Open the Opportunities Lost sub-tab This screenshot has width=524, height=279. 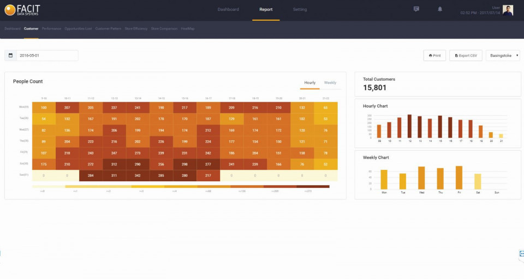(x=78, y=28)
